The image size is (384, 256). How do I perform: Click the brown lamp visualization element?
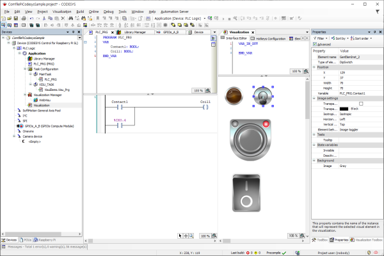coord(235,96)
